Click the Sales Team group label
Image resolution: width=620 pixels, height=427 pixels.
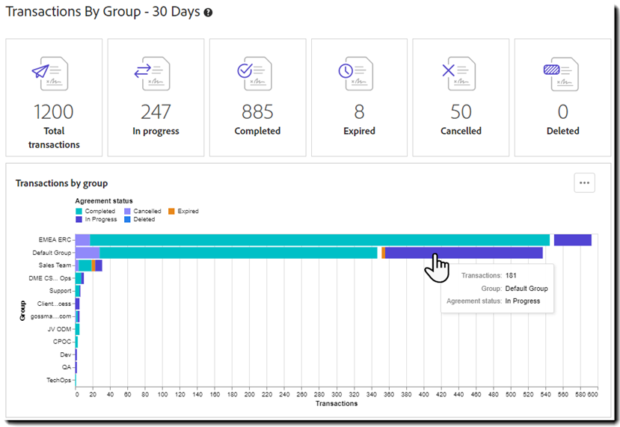[55, 265]
